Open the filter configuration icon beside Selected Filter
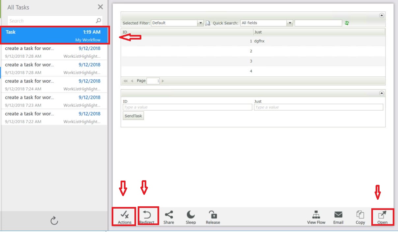 208,23
